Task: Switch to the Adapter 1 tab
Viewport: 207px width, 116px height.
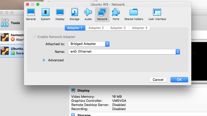Action: pyautogui.click(x=75, y=28)
